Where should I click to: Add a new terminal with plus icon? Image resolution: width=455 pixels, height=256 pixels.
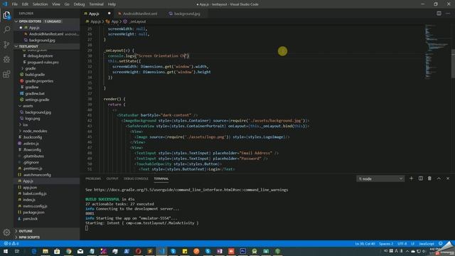411,178
